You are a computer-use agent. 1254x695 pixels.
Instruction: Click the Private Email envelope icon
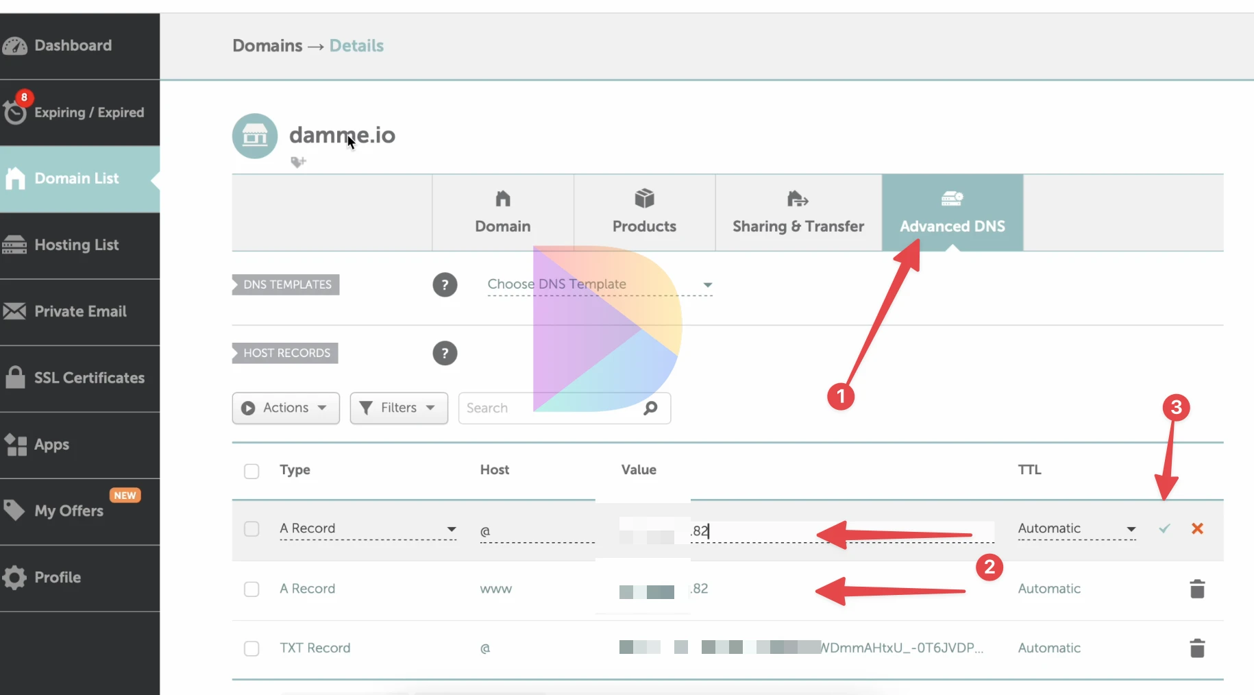(14, 311)
